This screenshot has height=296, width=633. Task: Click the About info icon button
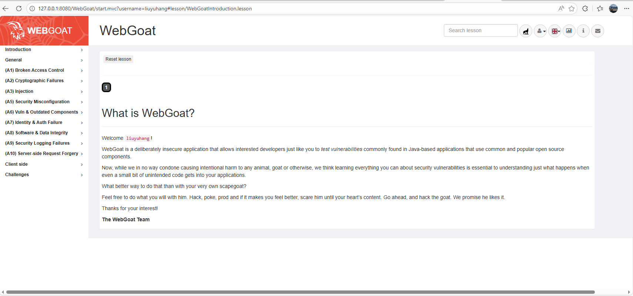tap(583, 31)
